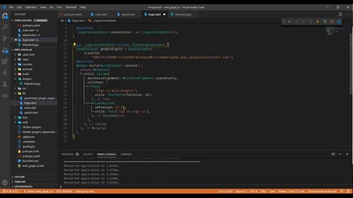Open editor More Actions ellipsis
353x198 pixels.
coord(347,14)
